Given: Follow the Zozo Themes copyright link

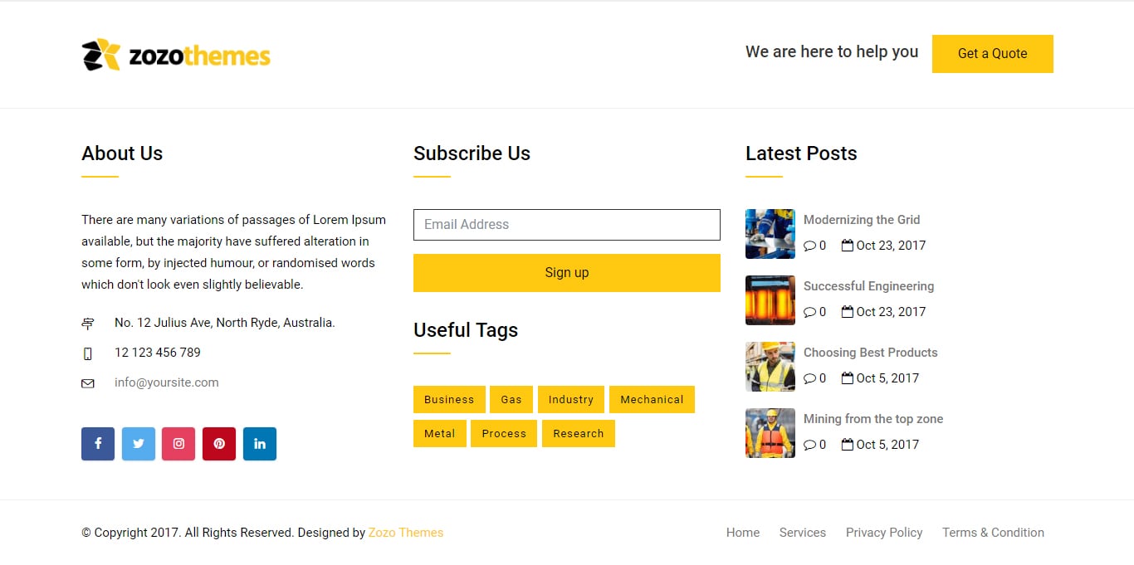Looking at the screenshot, I should 406,533.
